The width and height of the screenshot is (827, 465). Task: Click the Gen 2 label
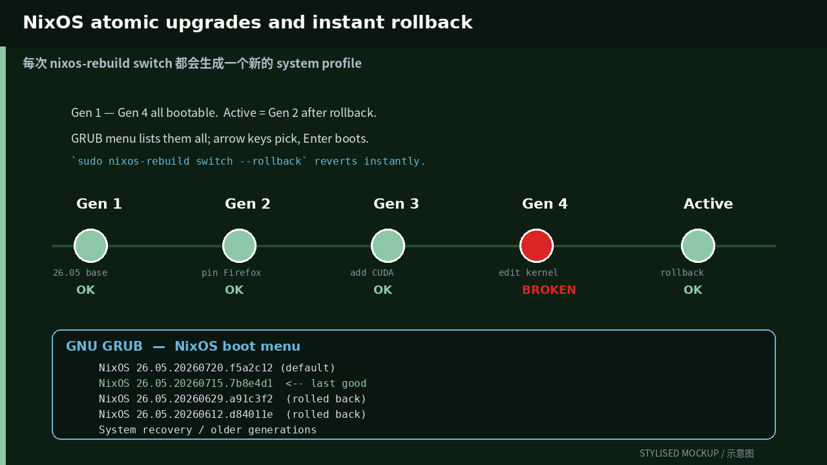tap(247, 204)
